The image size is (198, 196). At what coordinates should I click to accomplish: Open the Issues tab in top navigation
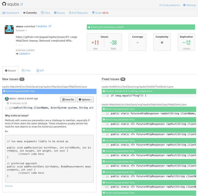click(x=59, y=13)
